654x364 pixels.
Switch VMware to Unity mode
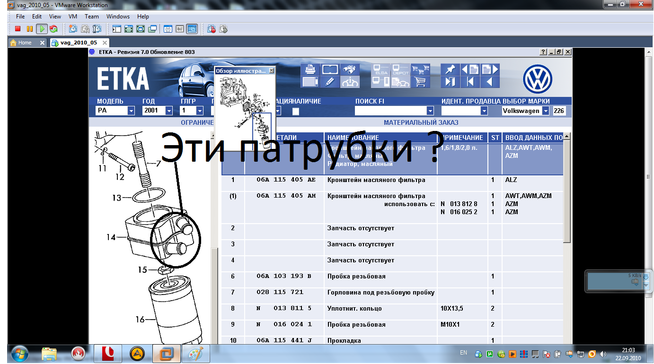[x=152, y=29]
